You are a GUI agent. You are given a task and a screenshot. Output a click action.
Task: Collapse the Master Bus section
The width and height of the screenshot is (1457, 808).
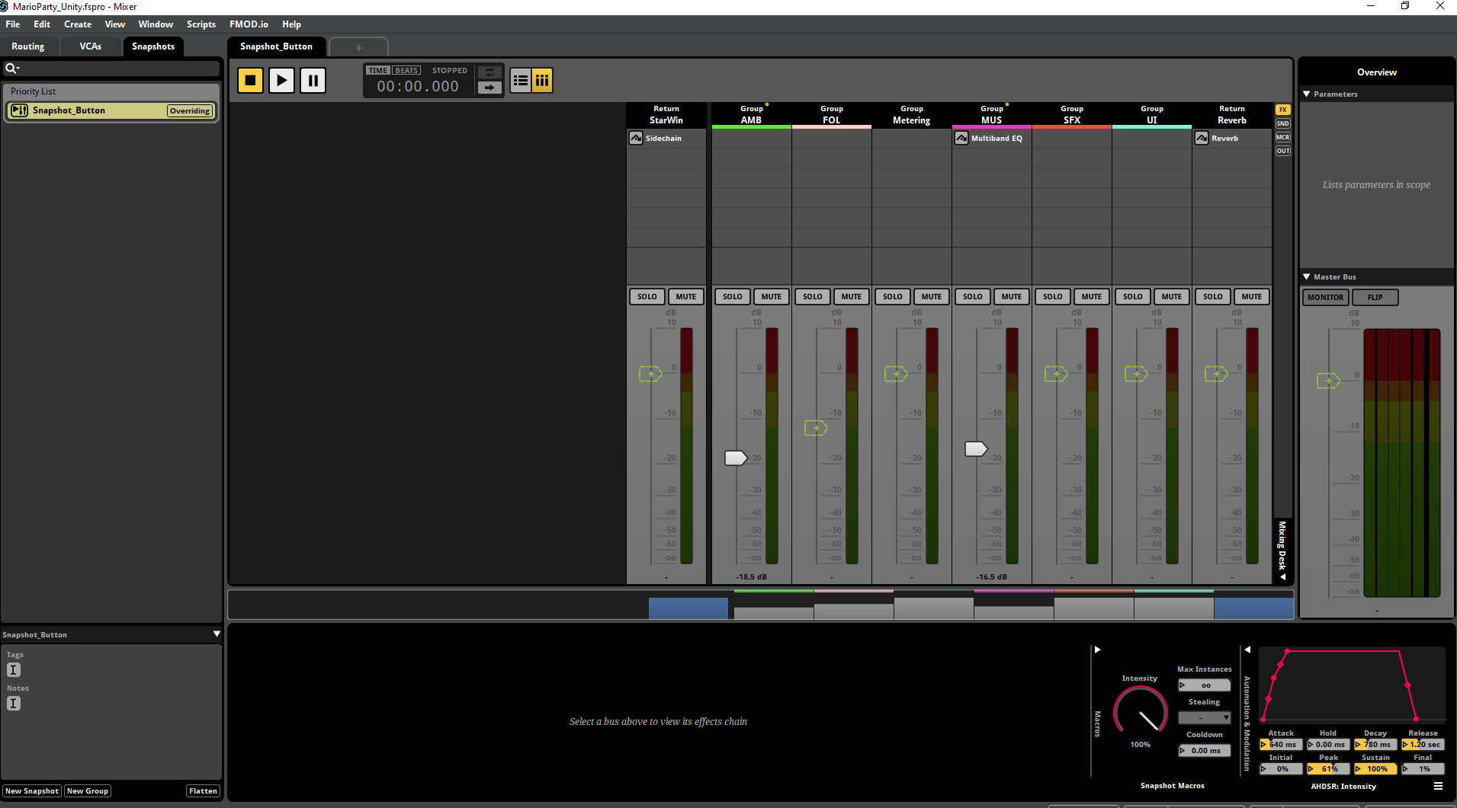point(1307,277)
